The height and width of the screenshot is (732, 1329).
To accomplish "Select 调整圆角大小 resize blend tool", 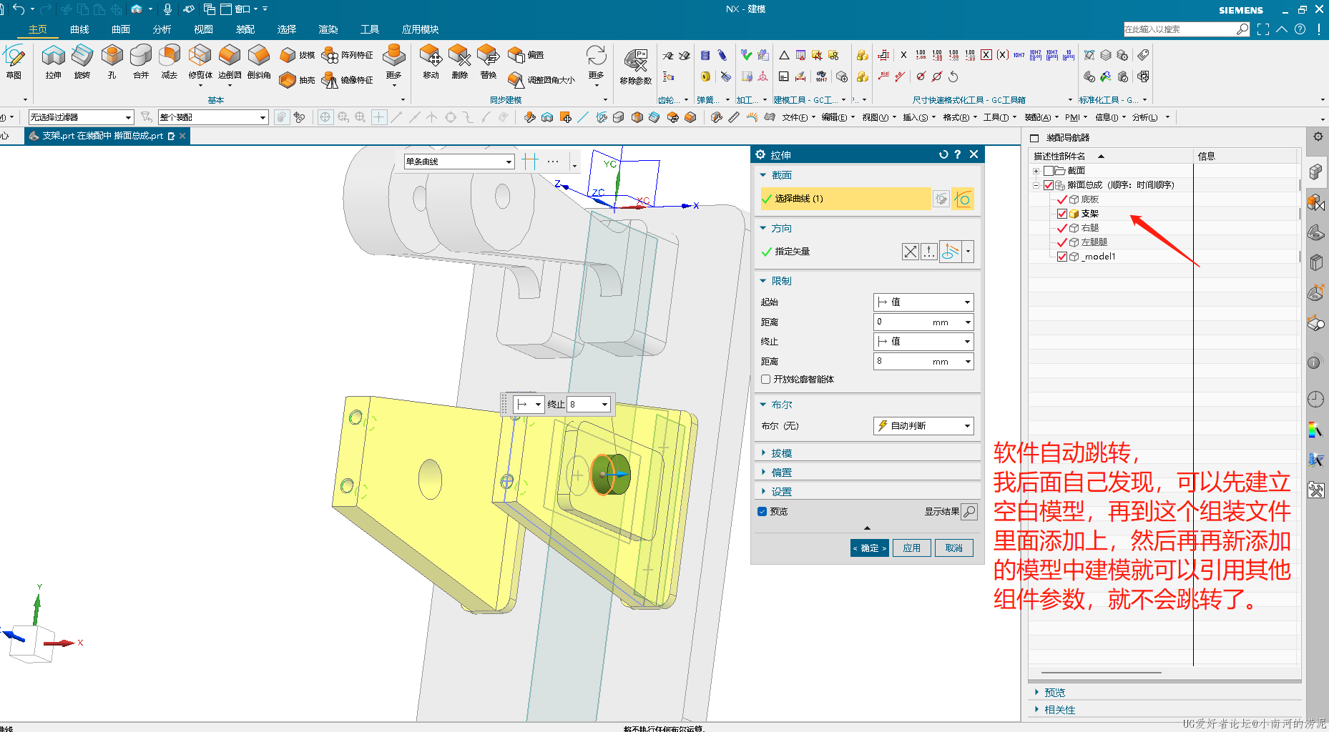I will click(x=541, y=80).
